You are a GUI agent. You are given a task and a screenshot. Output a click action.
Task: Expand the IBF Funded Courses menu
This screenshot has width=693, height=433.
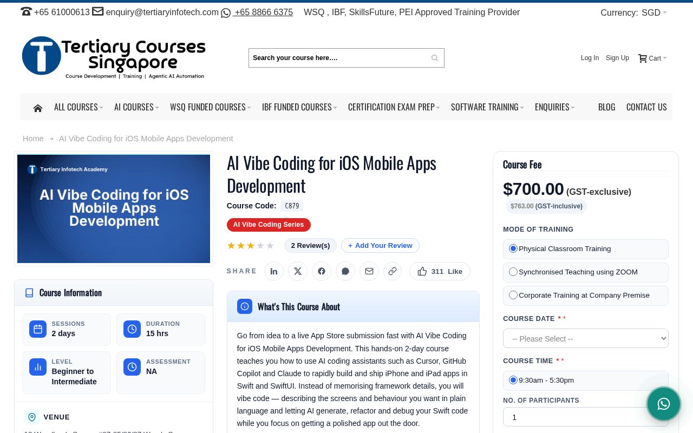[299, 107]
